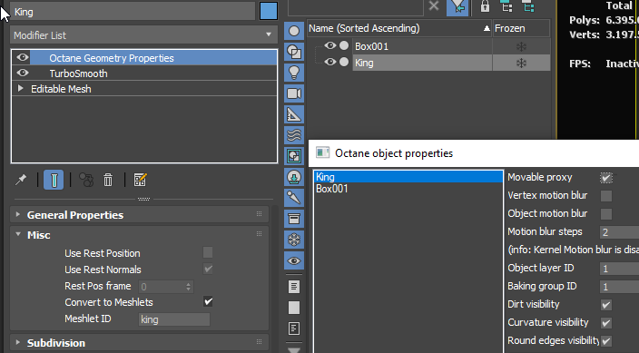Select King in scene explorer
639x353 pixels.
[364, 63]
